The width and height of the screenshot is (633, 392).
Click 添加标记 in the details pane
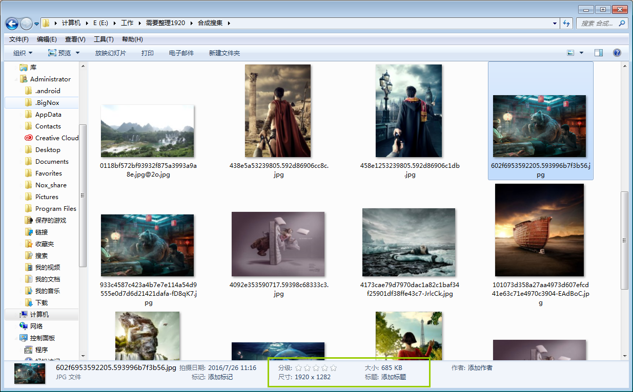tap(220, 377)
